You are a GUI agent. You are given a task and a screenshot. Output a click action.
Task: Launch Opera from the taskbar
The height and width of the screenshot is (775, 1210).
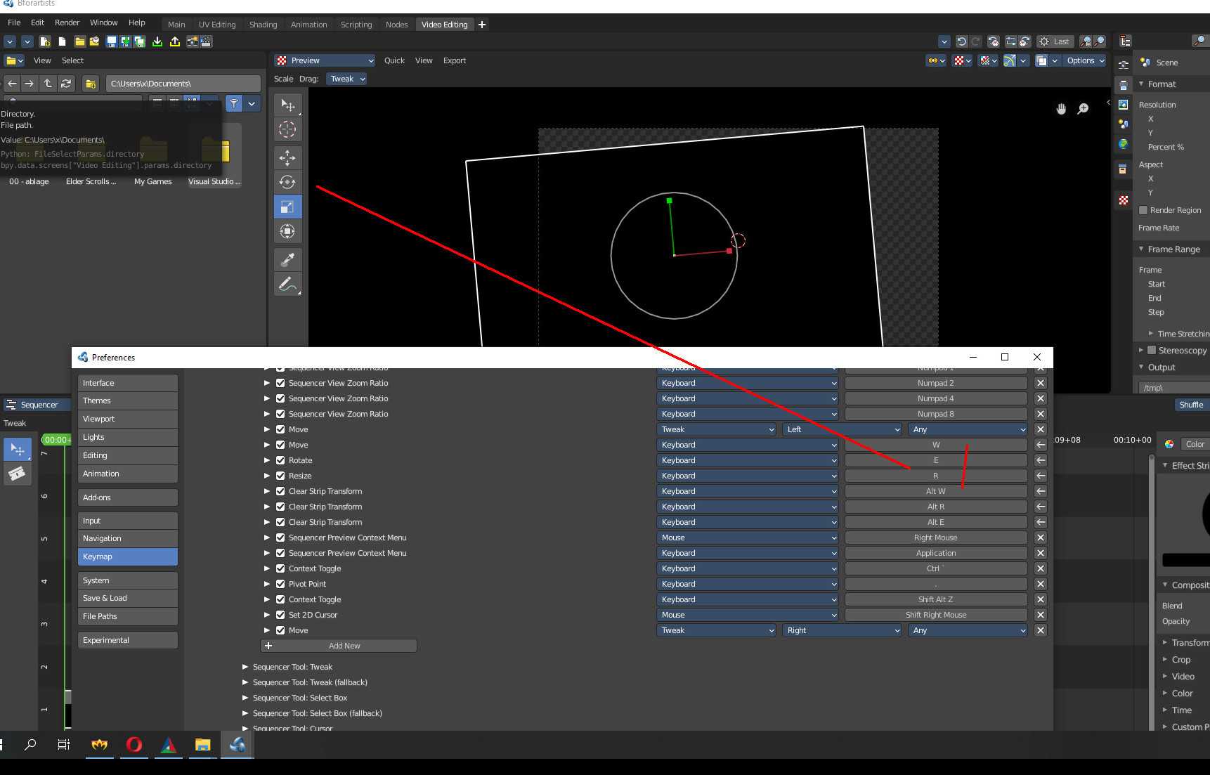134,745
